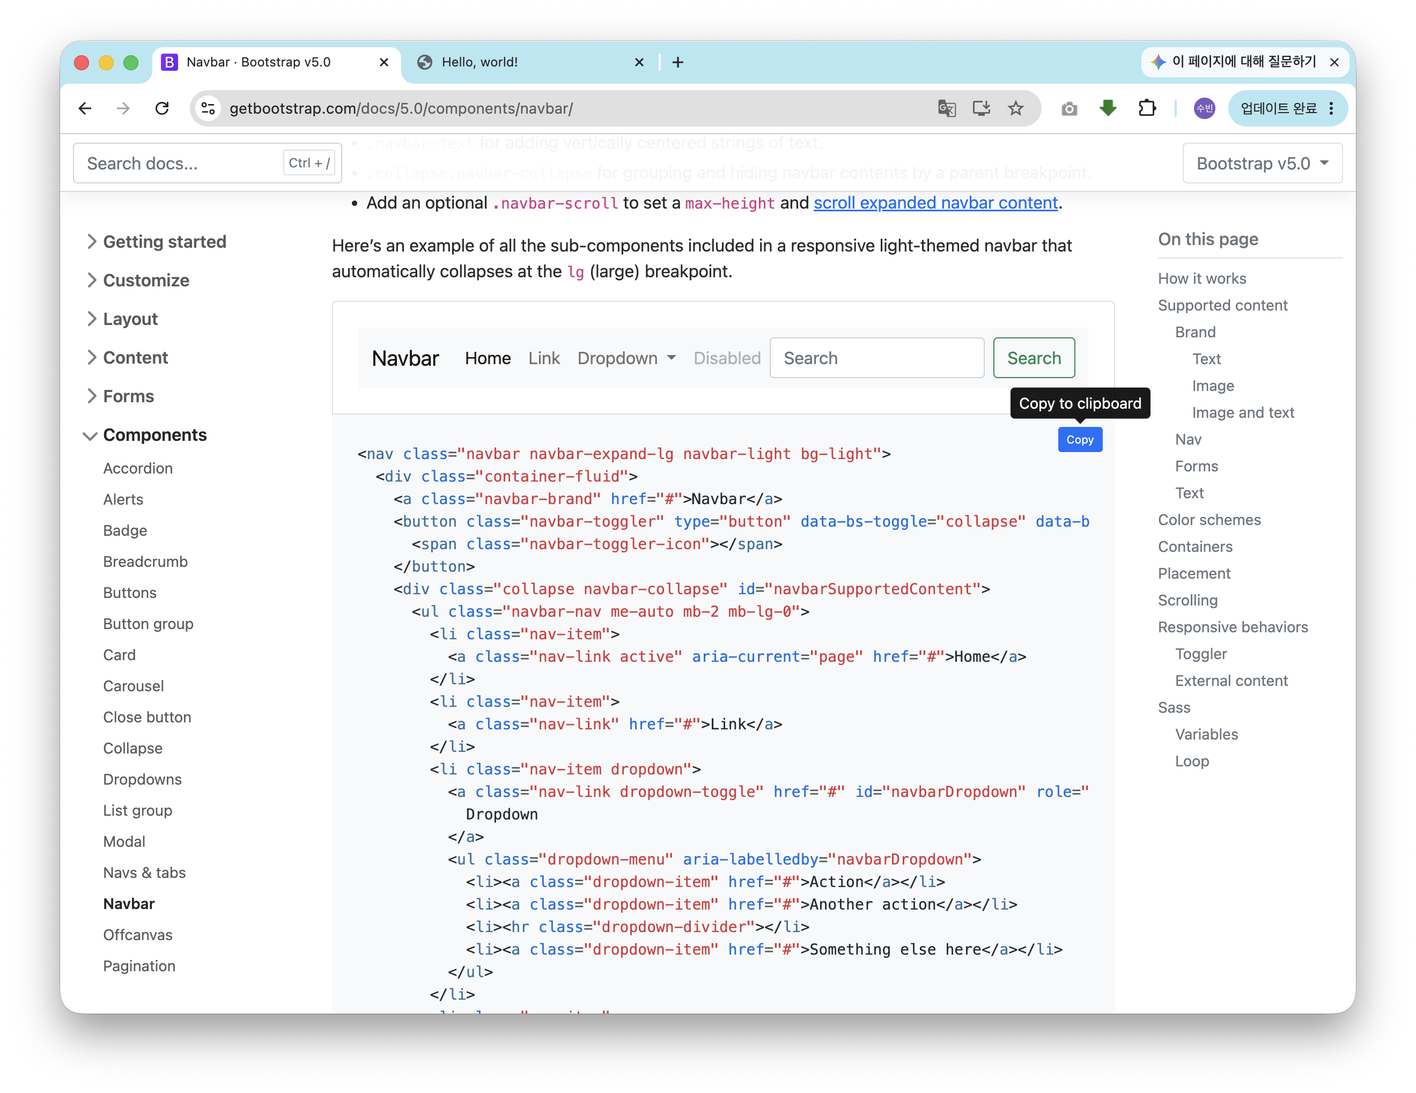
Task: Open a new browser tab
Action: (x=677, y=62)
